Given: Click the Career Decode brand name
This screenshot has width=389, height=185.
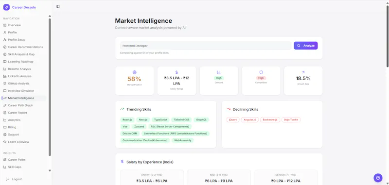Looking at the screenshot, I should point(24,7).
